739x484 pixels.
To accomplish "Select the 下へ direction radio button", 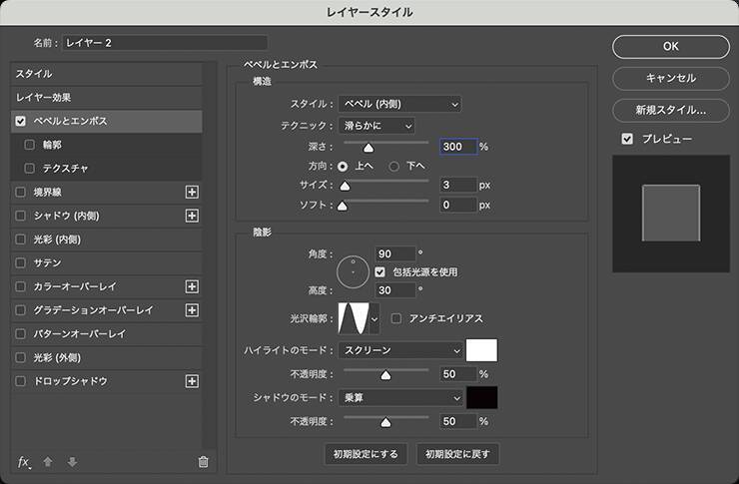I will click(393, 166).
